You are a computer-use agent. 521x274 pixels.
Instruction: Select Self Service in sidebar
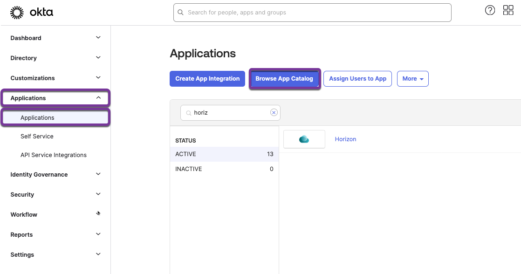pos(37,136)
